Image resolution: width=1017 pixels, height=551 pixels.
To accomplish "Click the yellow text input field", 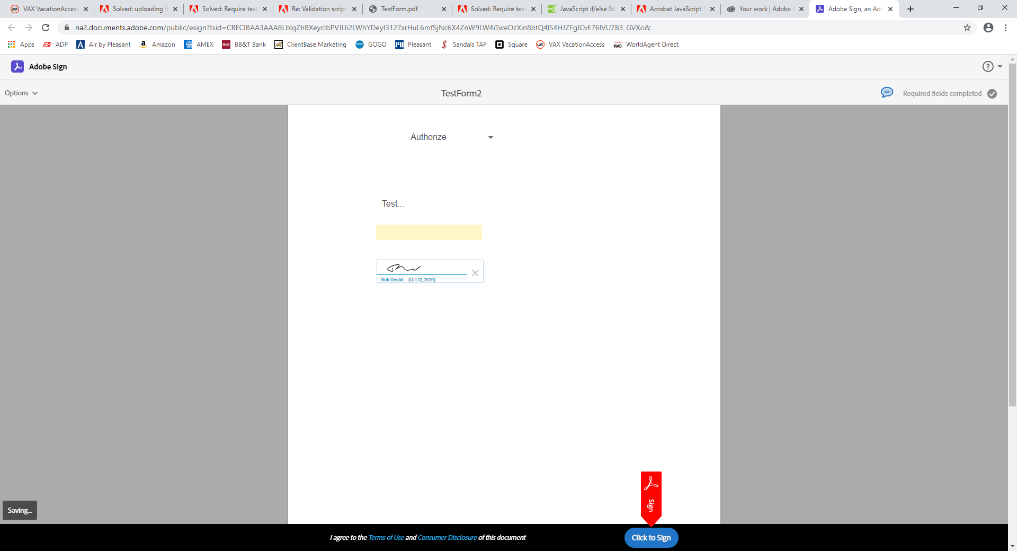I will tap(429, 232).
